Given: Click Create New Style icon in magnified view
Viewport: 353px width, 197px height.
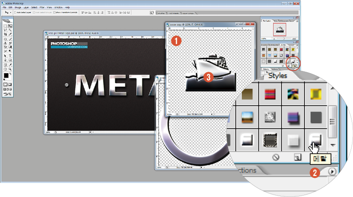Looking at the screenshot, I should (298, 157).
